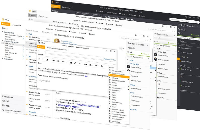This screenshot has height=130, width=200.
Task: Click Aggiorna in the front main window
Action: tap(16, 25)
